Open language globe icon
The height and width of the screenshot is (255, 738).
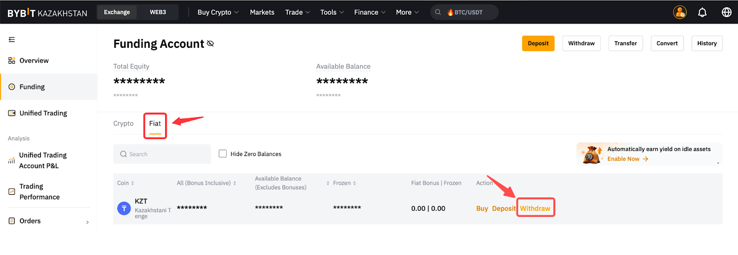click(726, 12)
